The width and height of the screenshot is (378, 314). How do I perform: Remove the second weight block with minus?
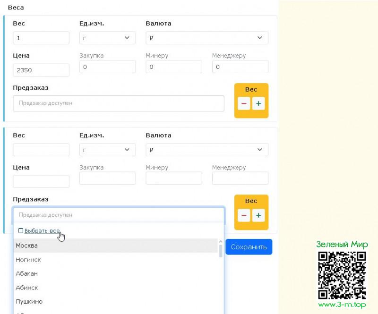tap(244, 215)
